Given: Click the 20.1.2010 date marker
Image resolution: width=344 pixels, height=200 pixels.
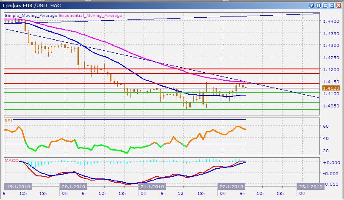Looking at the screenshot, I should coord(74,186).
